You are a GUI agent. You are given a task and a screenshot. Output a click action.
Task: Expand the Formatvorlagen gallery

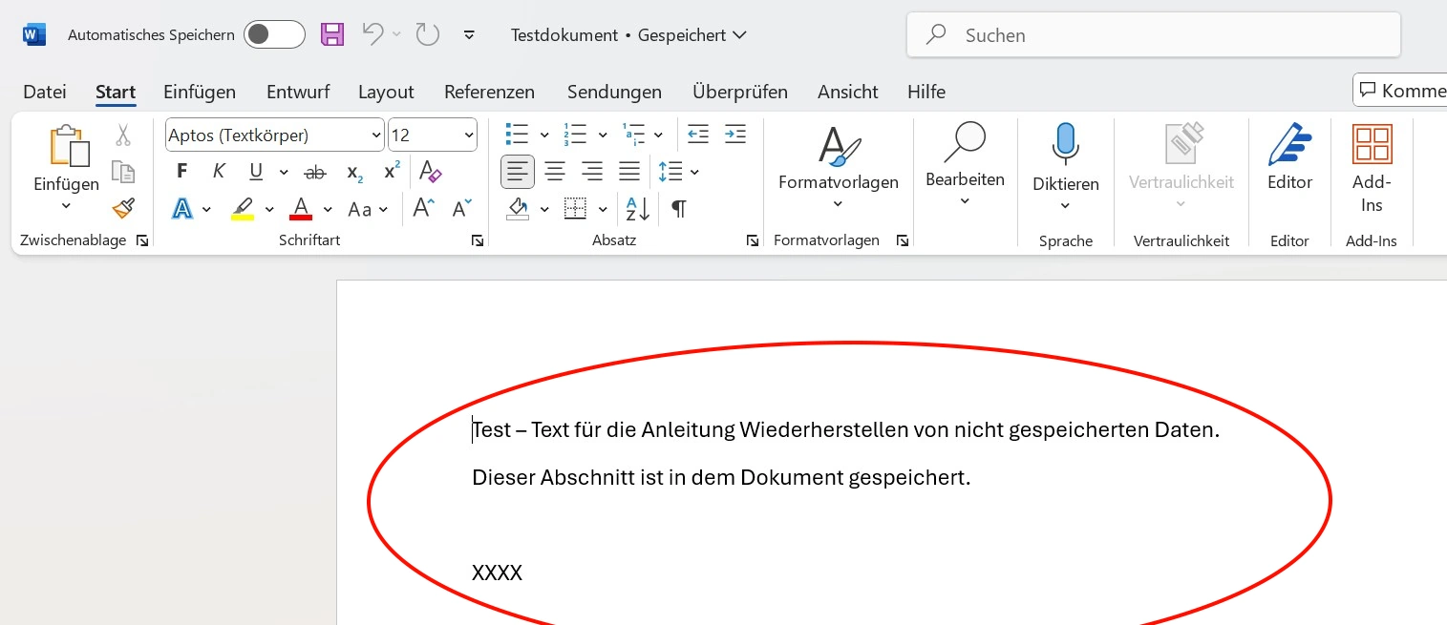click(838, 162)
